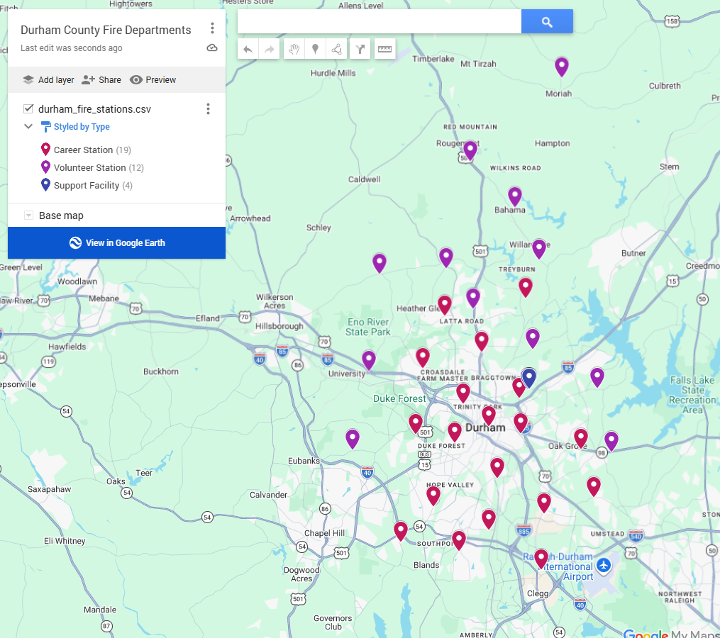
Task: Expand the Base map dropdown arrow
Action: pos(28,216)
